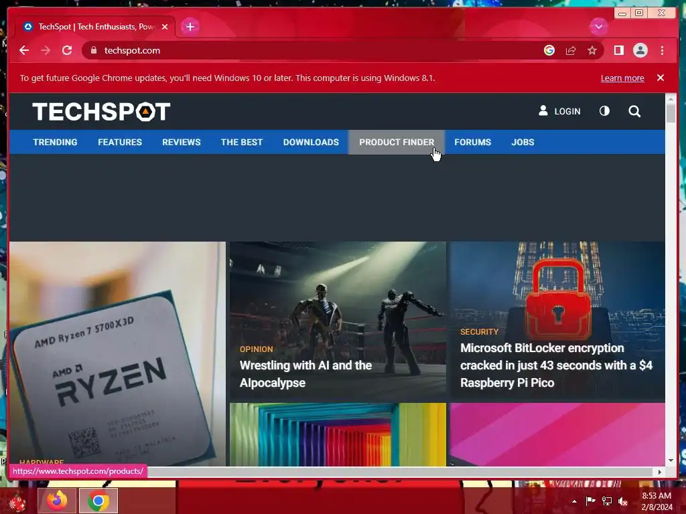
Task: Open the DOWNLOADS section
Action: coord(311,142)
